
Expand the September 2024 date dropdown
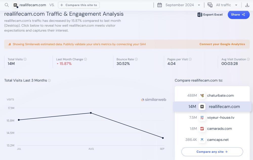coord(199,5)
